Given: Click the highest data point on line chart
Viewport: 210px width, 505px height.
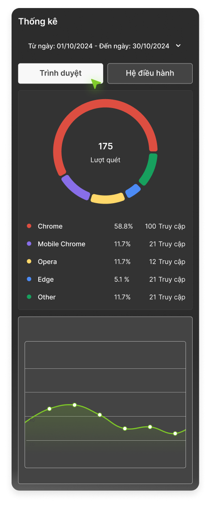Looking at the screenshot, I should (x=74, y=405).
